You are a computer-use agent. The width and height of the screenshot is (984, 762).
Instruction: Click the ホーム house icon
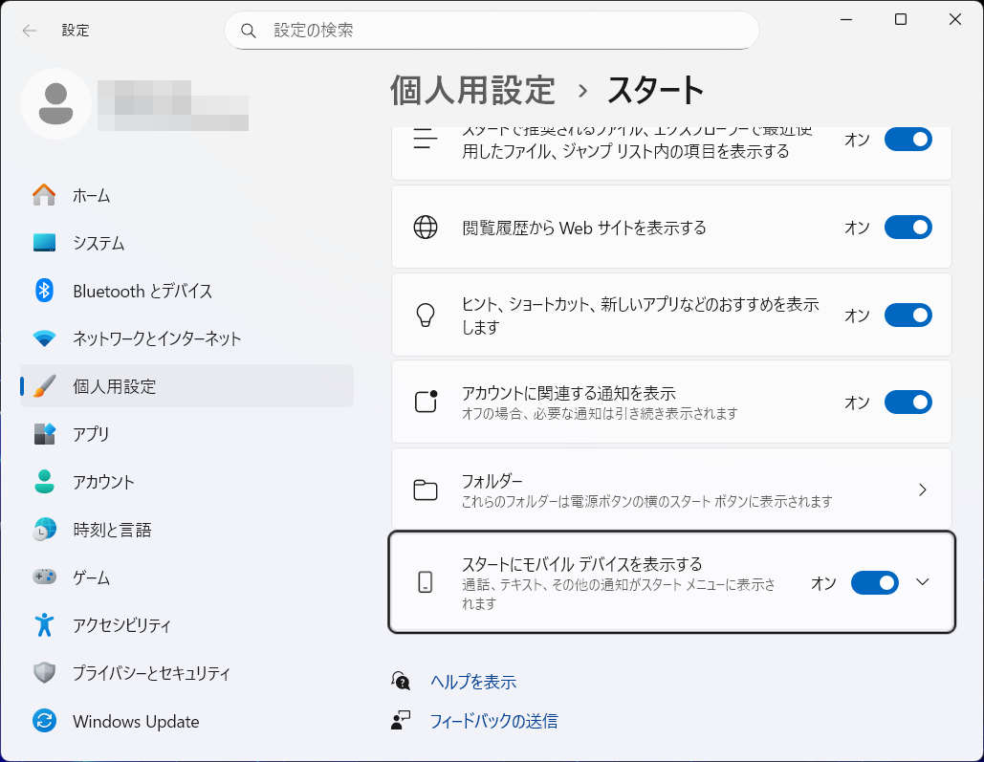[44, 195]
